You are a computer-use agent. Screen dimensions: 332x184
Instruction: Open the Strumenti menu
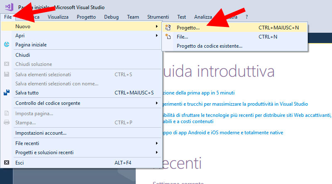[158, 17]
